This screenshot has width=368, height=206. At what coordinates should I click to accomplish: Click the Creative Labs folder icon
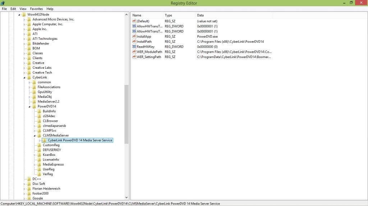(x=29, y=68)
